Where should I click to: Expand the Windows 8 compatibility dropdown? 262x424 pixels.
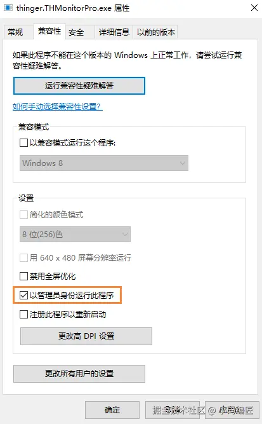tap(104, 163)
